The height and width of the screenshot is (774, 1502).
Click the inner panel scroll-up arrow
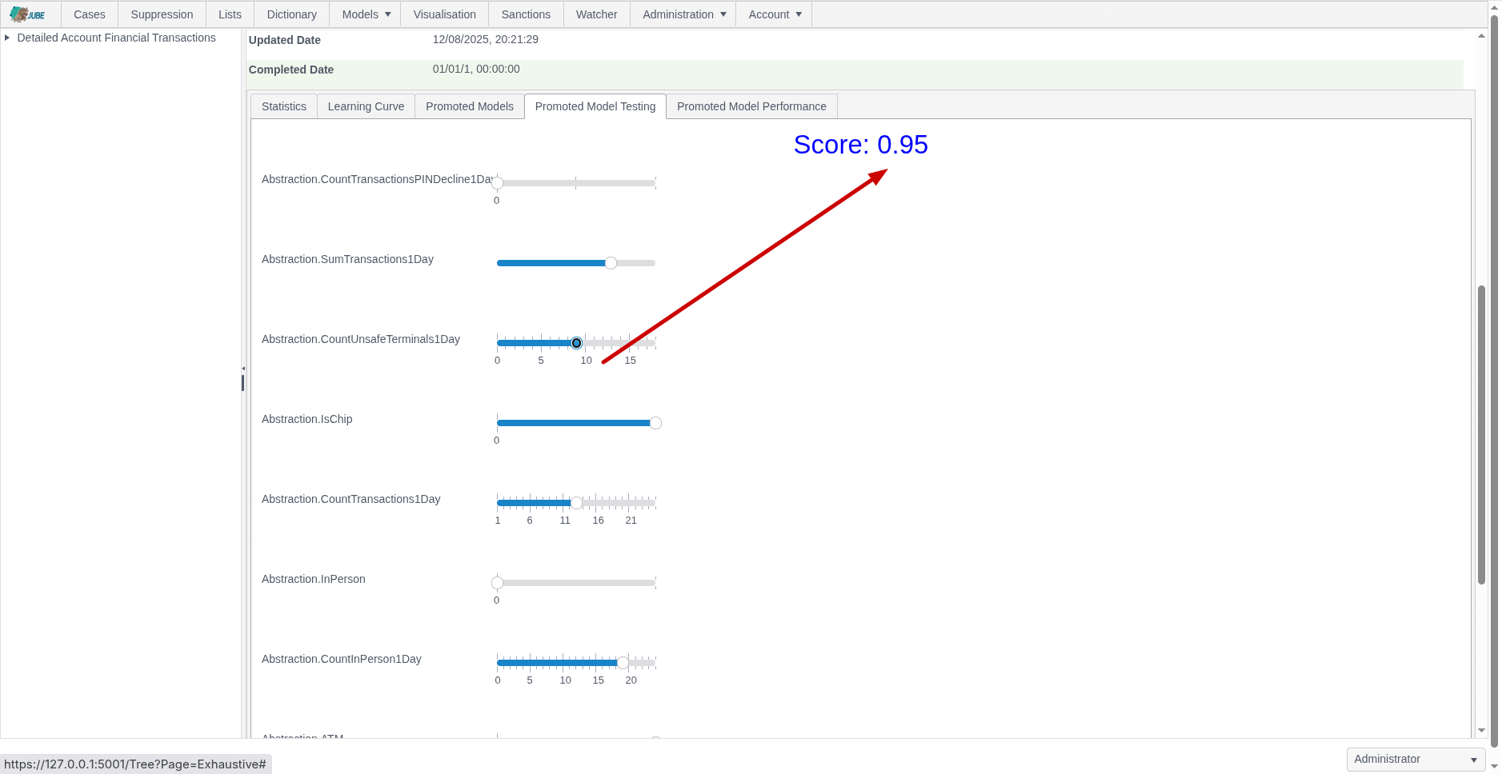click(1481, 36)
